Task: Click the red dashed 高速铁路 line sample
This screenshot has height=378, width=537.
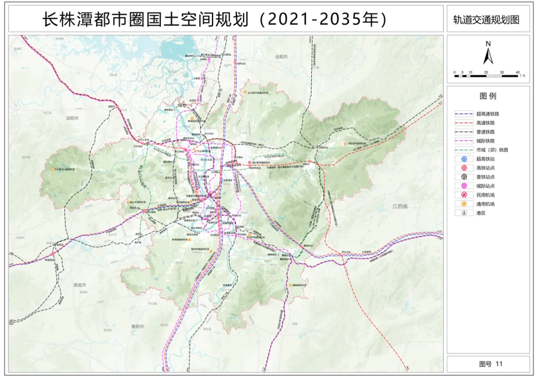Action: pos(464,123)
